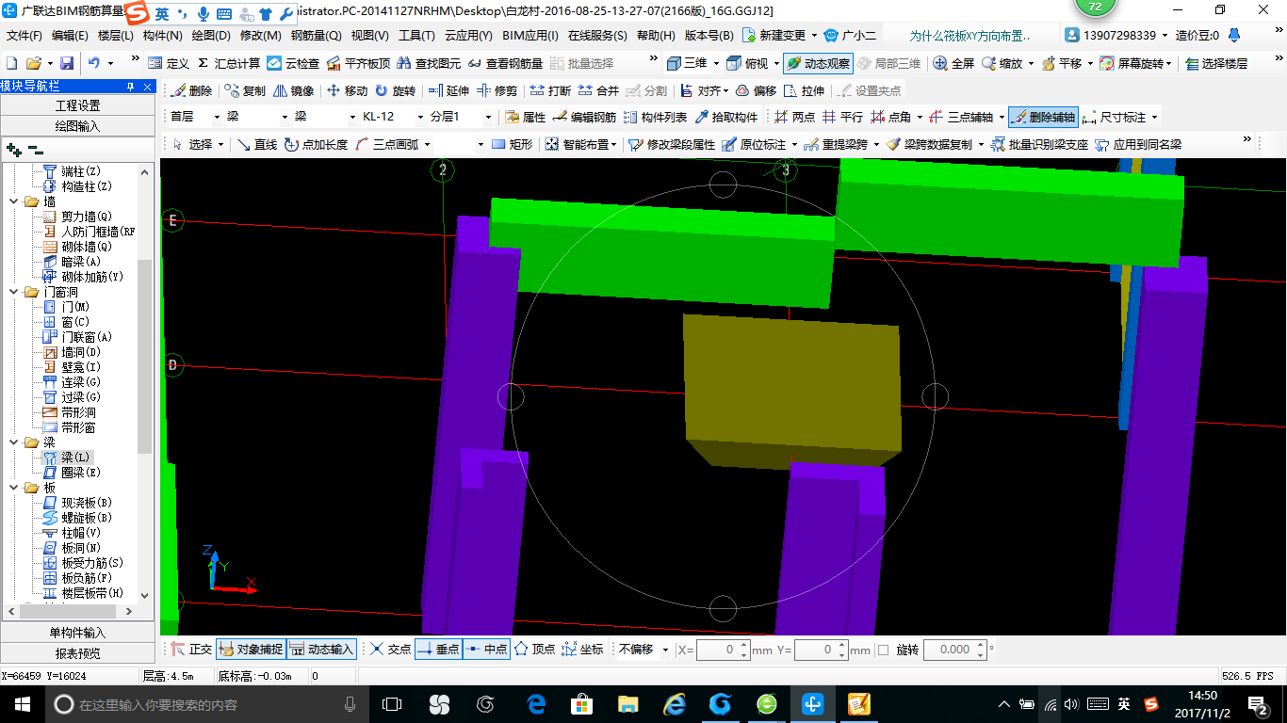Toggle 正交 orthogonal mode
The width and height of the screenshot is (1287, 723).
tap(191, 650)
